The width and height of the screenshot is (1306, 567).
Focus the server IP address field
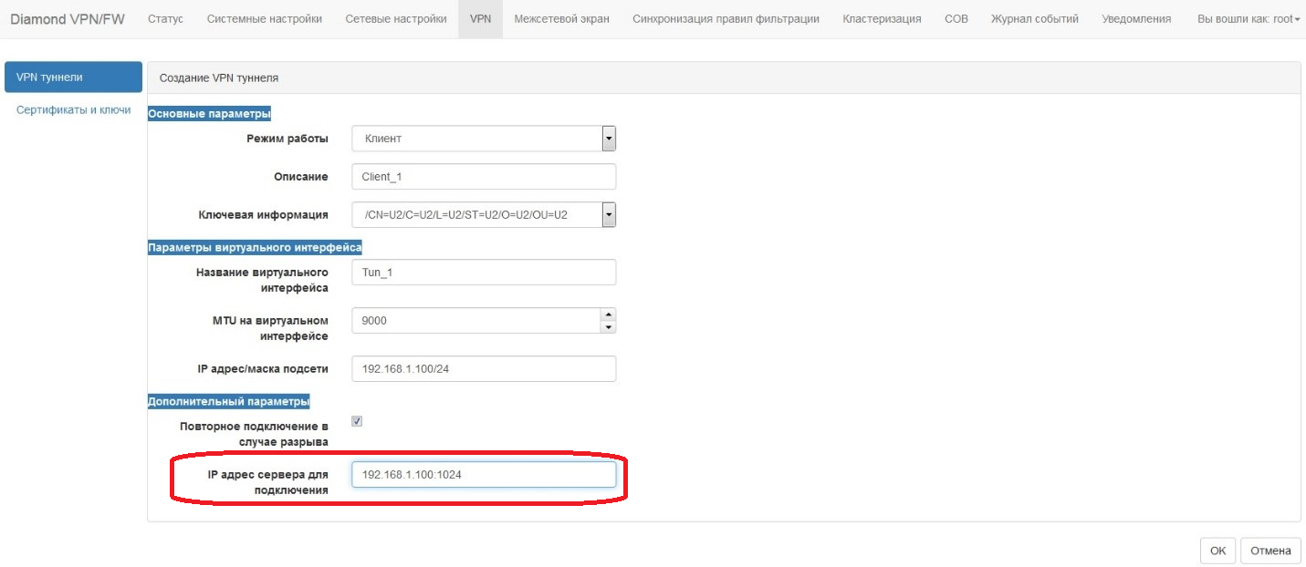click(484, 475)
